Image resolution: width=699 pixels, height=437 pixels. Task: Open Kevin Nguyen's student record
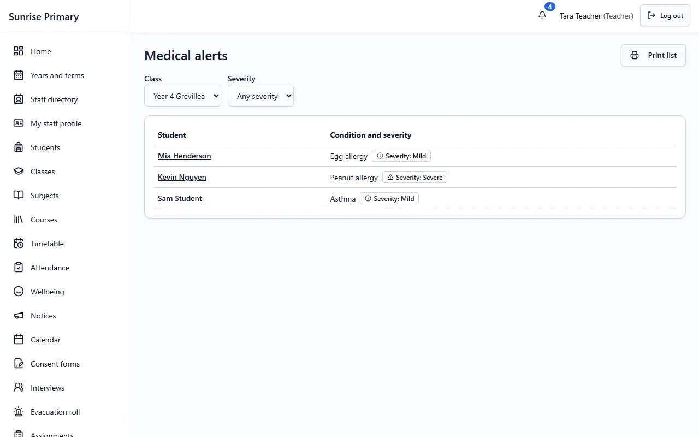[182, 177]
